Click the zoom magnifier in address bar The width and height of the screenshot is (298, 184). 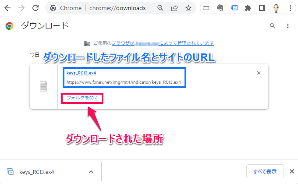point(161,8)
